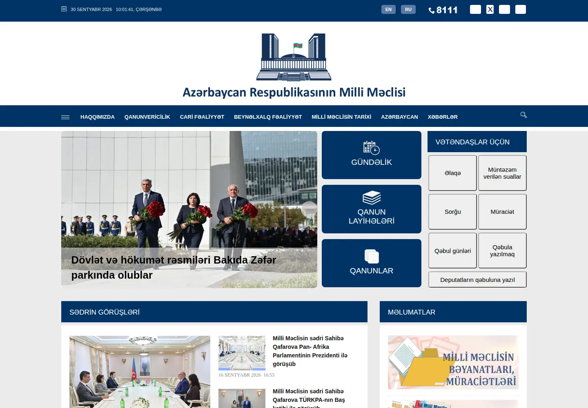
Task: Click the 8111 hotline number
Action: tap(447, 10)
